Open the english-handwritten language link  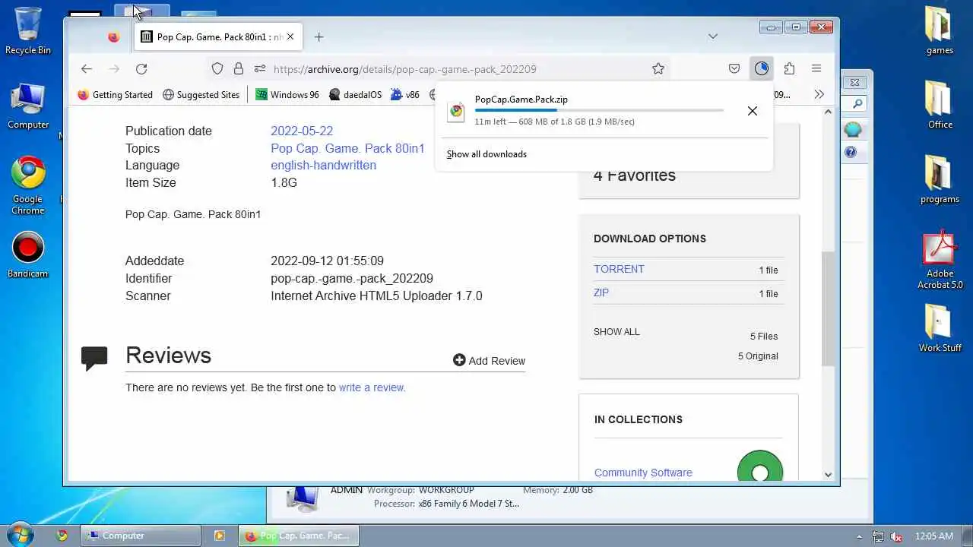click(323, 165)
